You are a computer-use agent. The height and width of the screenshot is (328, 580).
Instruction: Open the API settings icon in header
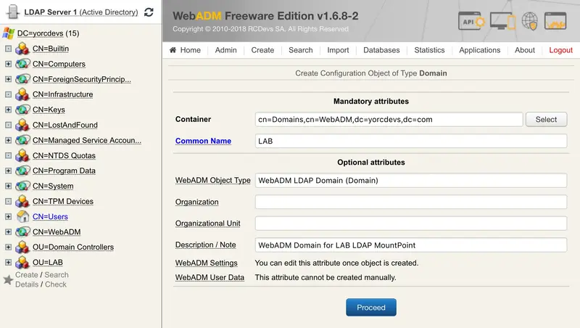click(x=471, y=21)
